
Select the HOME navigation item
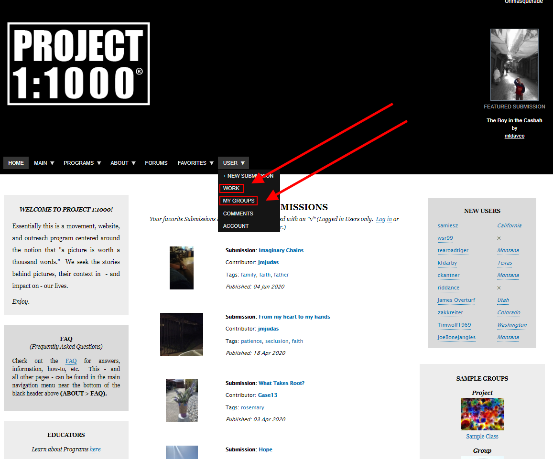pos(16,163)
